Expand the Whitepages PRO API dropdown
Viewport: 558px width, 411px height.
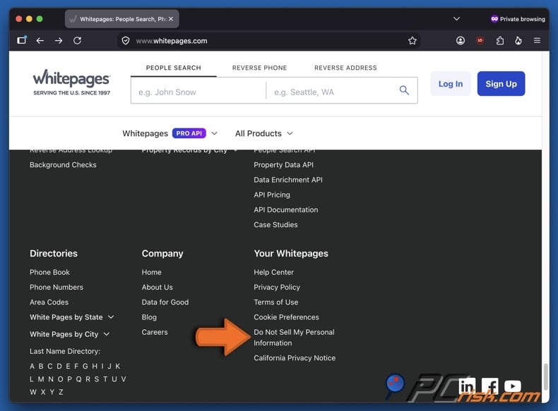click(x=214, y=133)
